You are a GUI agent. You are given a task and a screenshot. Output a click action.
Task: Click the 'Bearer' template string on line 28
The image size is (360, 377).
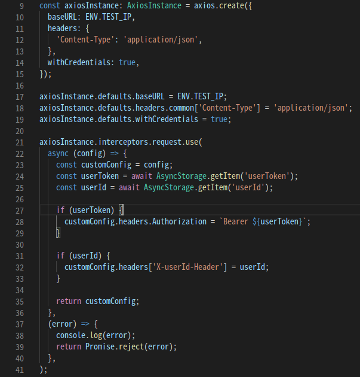263,221
